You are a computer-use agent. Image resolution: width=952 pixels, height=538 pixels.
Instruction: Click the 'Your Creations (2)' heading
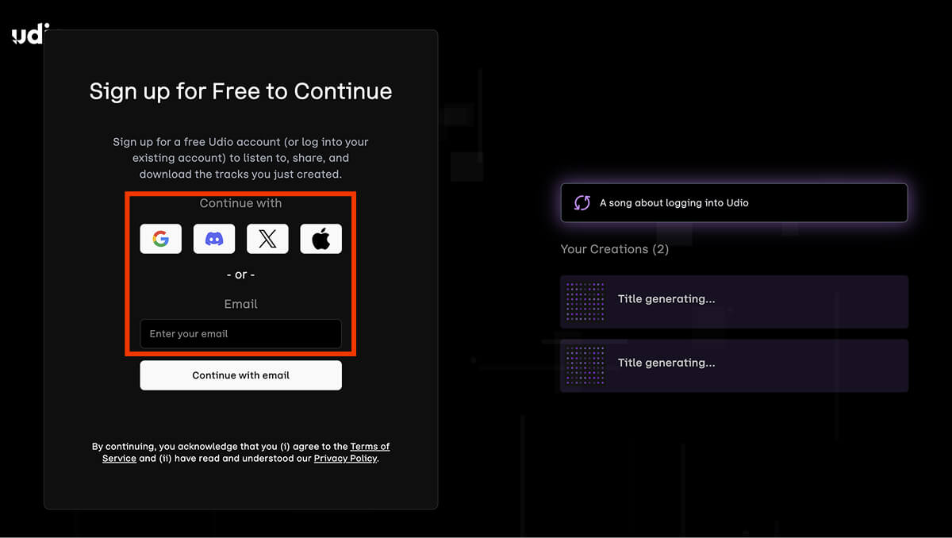614,249
